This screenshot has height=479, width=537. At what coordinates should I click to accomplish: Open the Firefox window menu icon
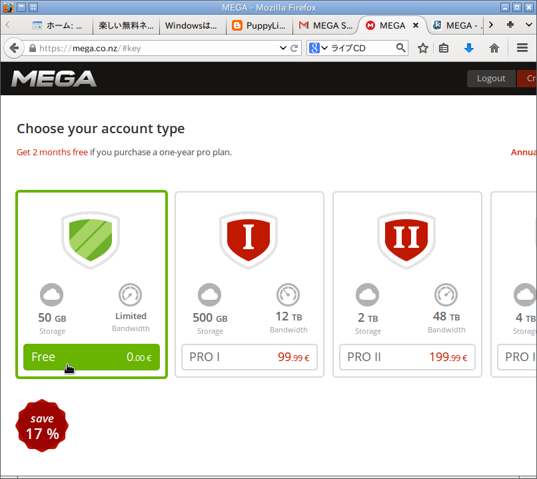(x=8, y=7)
